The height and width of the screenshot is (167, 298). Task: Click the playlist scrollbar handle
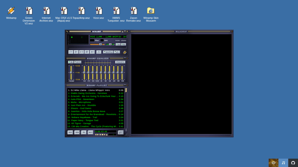tap(126, 90)
